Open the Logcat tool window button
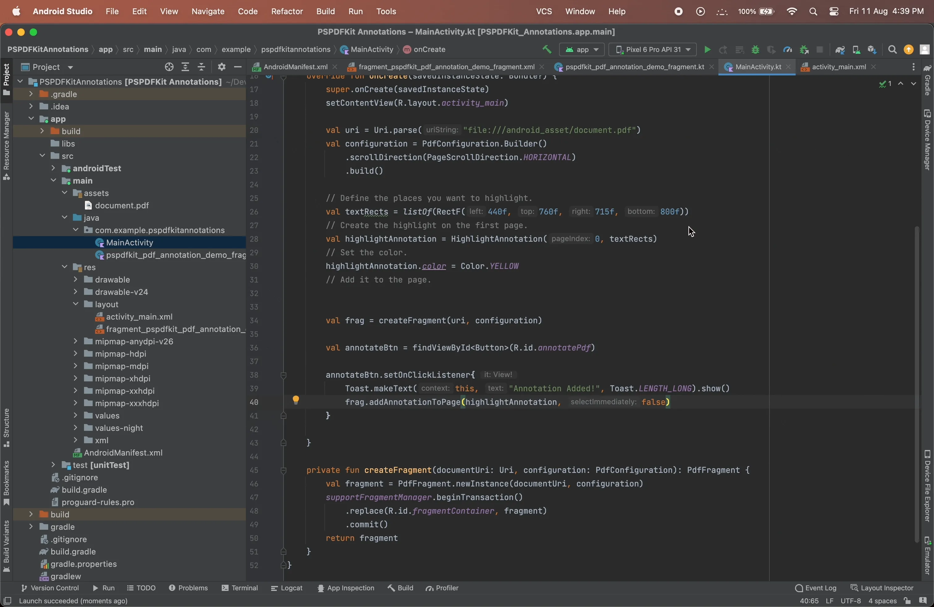 (287, 588)
